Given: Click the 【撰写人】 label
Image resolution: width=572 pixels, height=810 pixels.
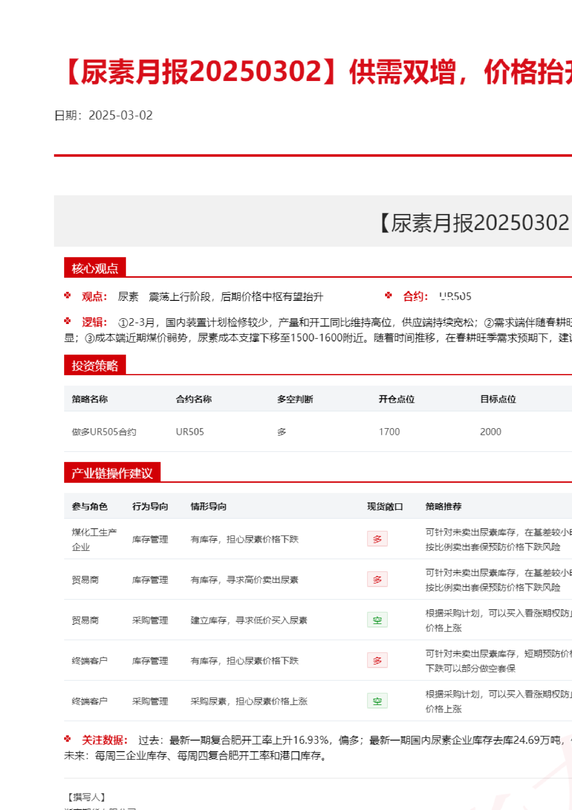Looking at the screenshot, I should 86,797.
